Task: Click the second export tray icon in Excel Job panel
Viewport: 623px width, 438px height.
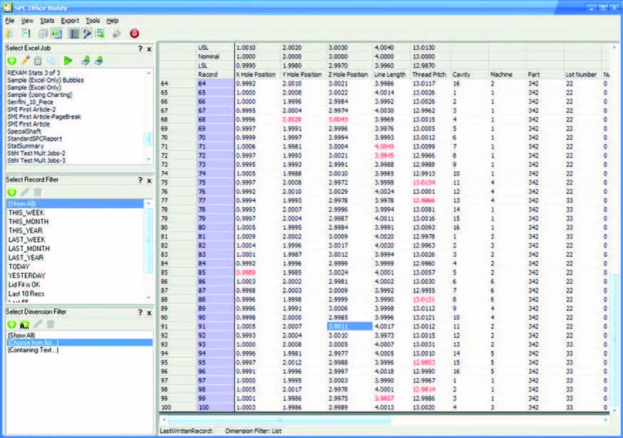Action: (98, 61)
